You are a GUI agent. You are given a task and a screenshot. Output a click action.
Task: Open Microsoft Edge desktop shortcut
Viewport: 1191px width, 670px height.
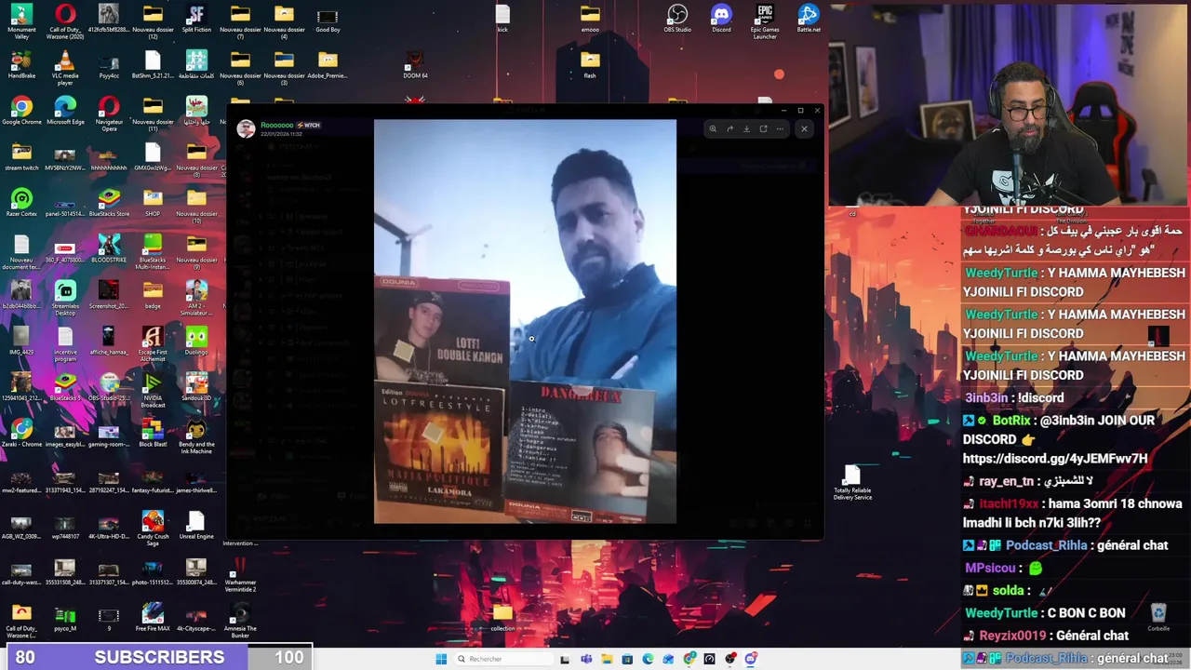coord(65,110)
